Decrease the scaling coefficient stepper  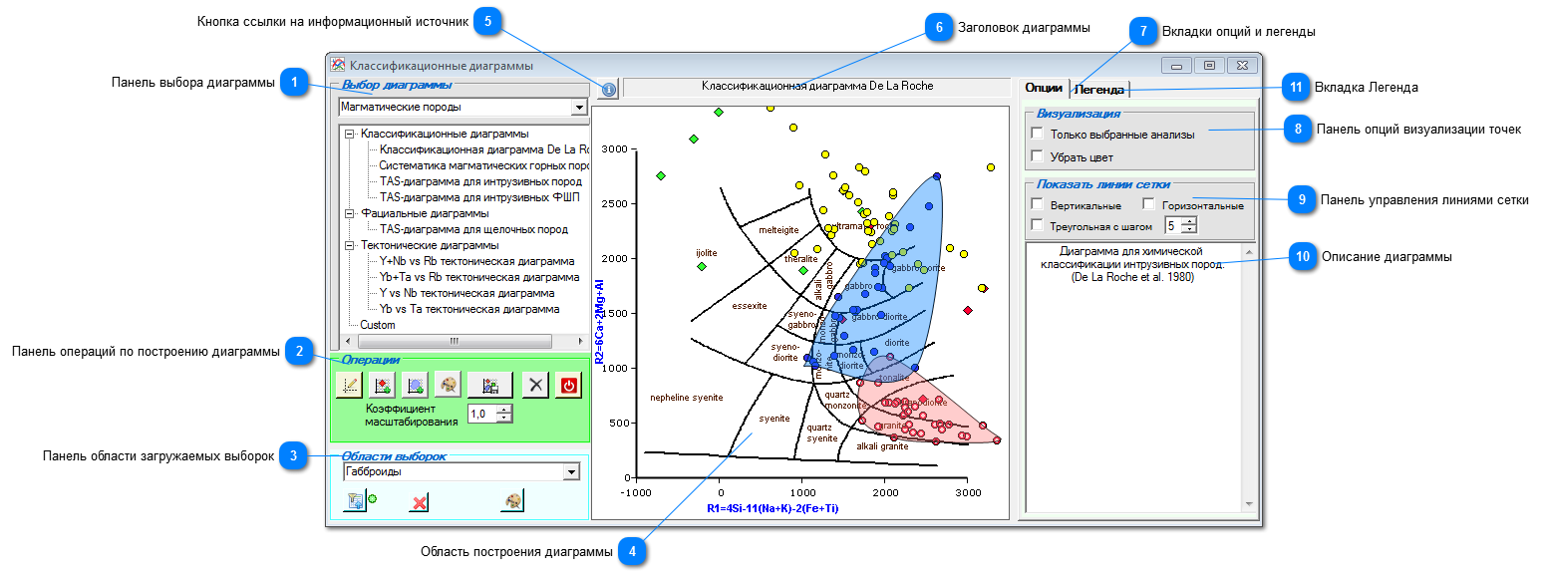[504, 419]
